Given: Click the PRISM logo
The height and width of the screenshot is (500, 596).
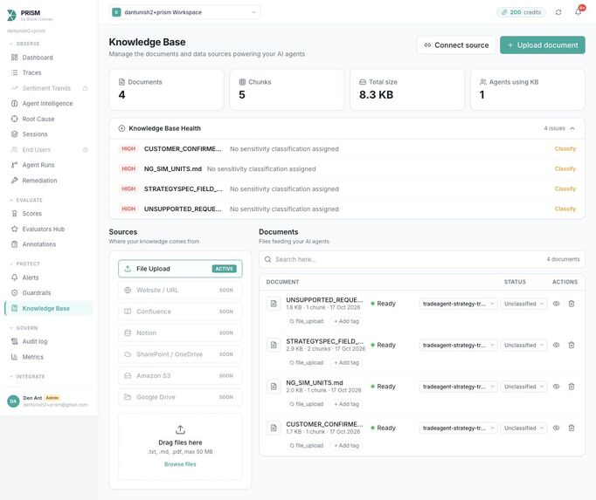Looking at the screenshot, I should [11, 15].
